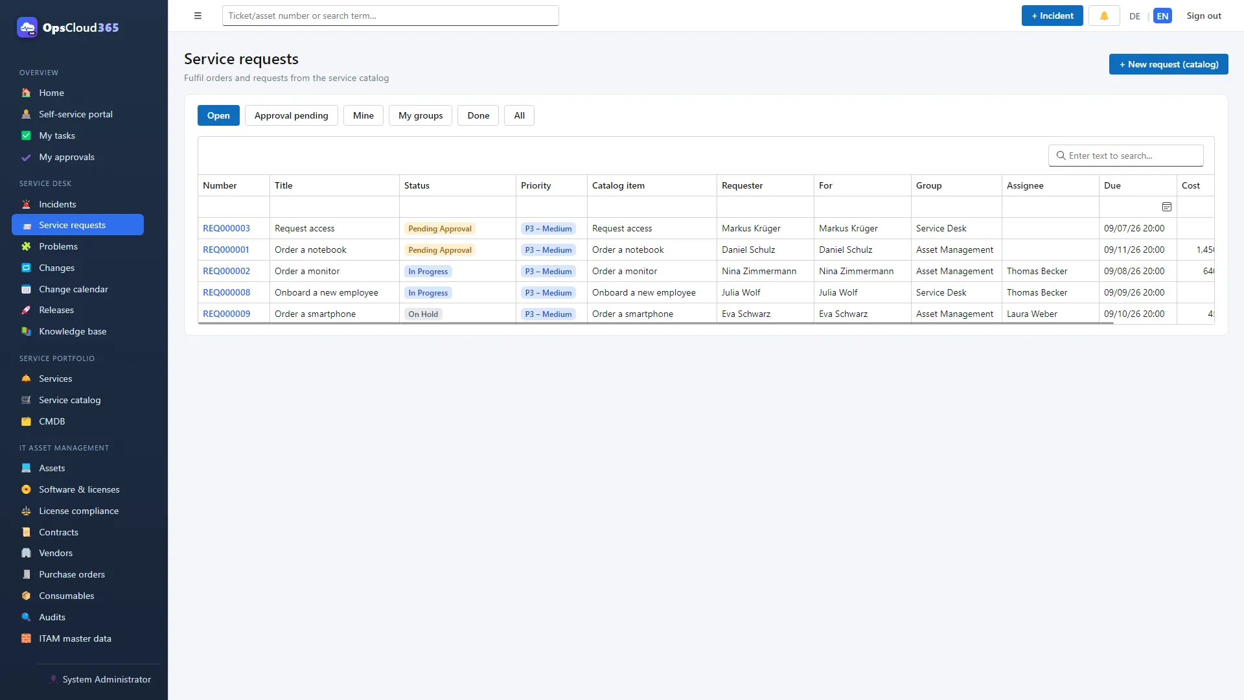The width and height of the screenshot is (1244, 700).
Task: Switch language to EN
Action: point(1162,16)
